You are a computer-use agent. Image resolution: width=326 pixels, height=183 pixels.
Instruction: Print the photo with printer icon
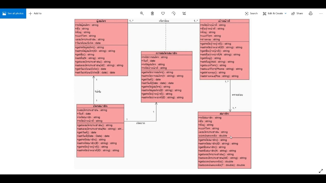311,13
